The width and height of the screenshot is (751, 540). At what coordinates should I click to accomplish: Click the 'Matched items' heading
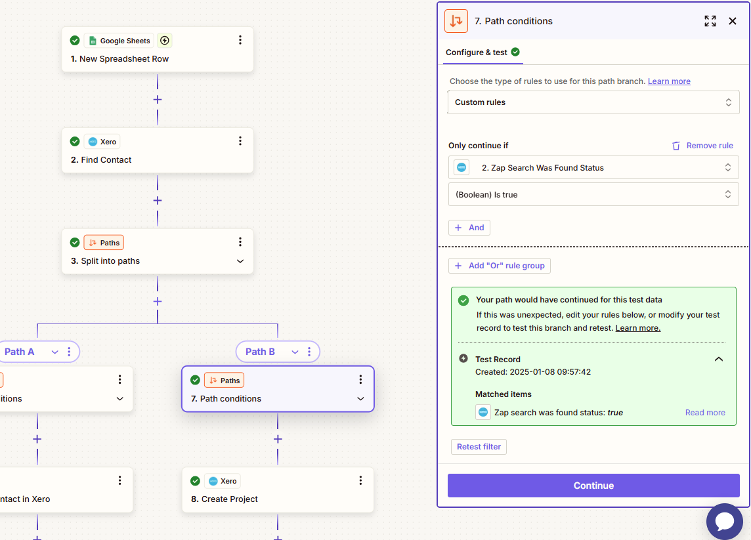click(x=503, y=394)
